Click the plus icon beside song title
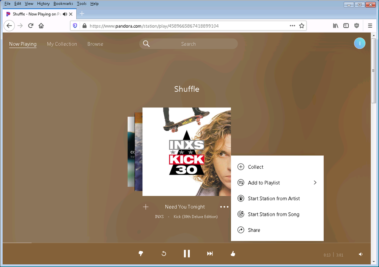The width and height of the screenshot is (379, 267). pos(146,207)
